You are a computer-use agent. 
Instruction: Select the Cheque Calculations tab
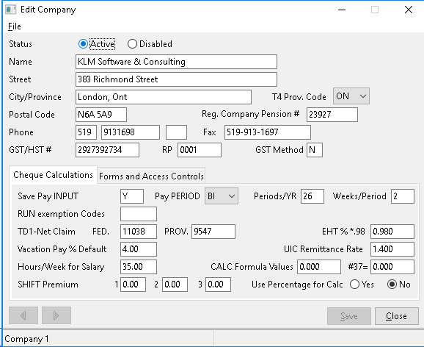(x=53, y=175)
